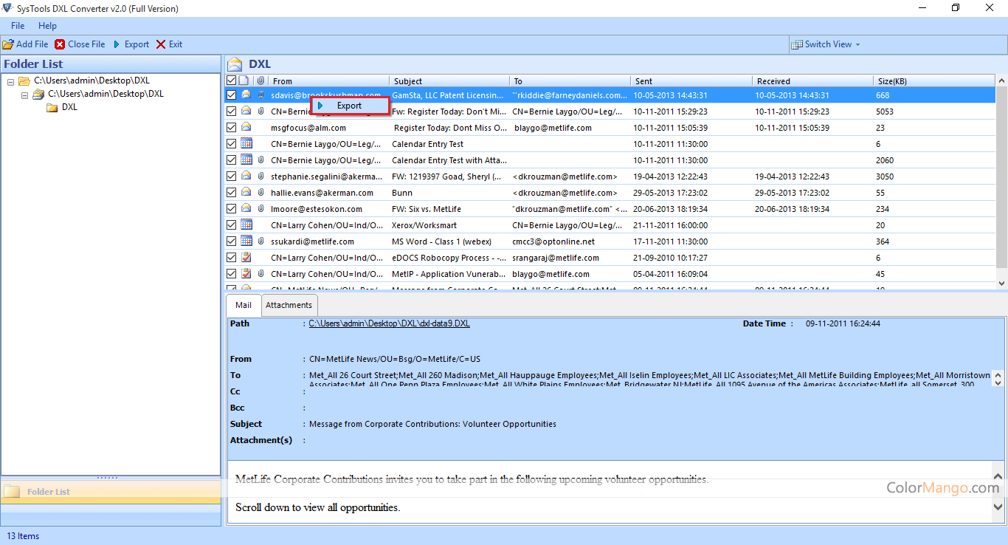1008x545 pixels.
Task: Click the Export toolbar arrow icon
Action: (117, 44)
